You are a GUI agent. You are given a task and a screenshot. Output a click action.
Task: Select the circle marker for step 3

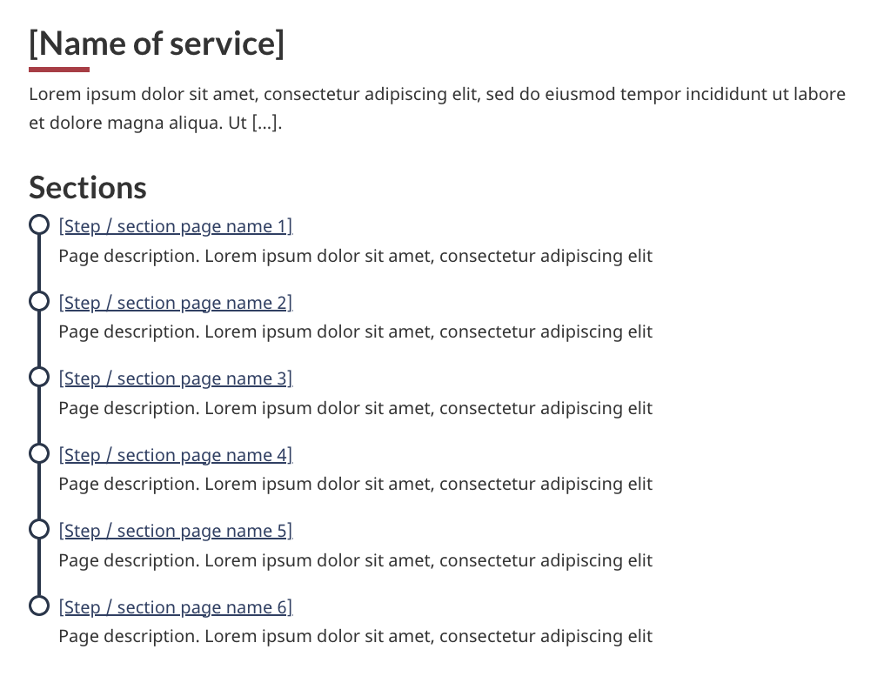[x=39, y=378]
